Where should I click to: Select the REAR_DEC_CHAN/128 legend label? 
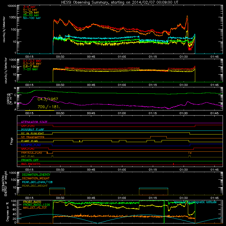pos(37,182)
